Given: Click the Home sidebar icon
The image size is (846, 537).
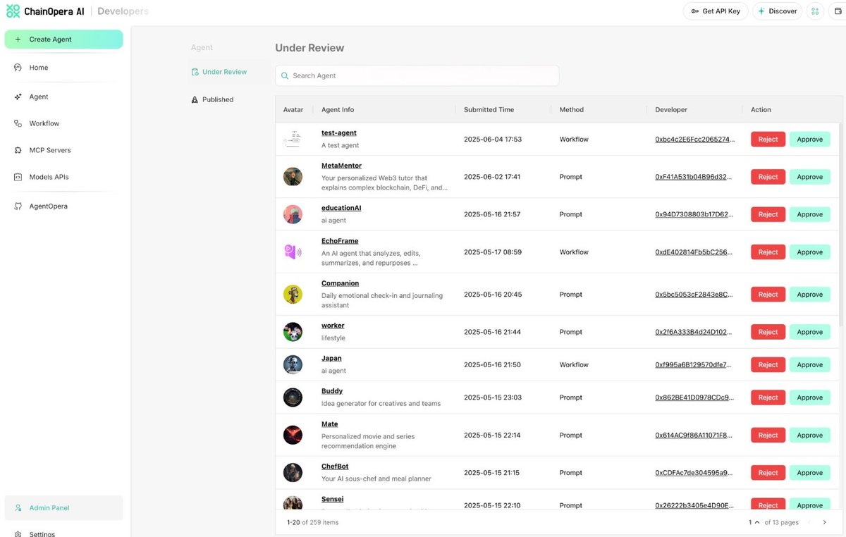Looking at the screenshot, I should 18,68.
